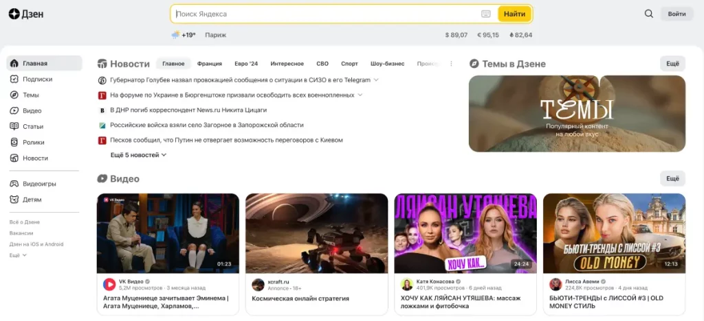Viewport: 704px width, 321px height.
Task: Open the Космическая онлайн стратегия thumbnail
Action: click(x=316, y=233)
